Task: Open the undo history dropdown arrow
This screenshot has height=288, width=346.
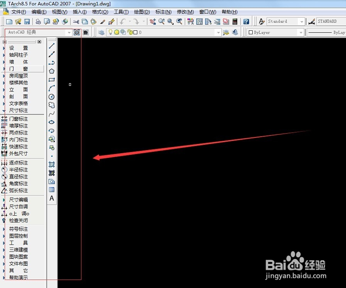Action: pos(130,22)
